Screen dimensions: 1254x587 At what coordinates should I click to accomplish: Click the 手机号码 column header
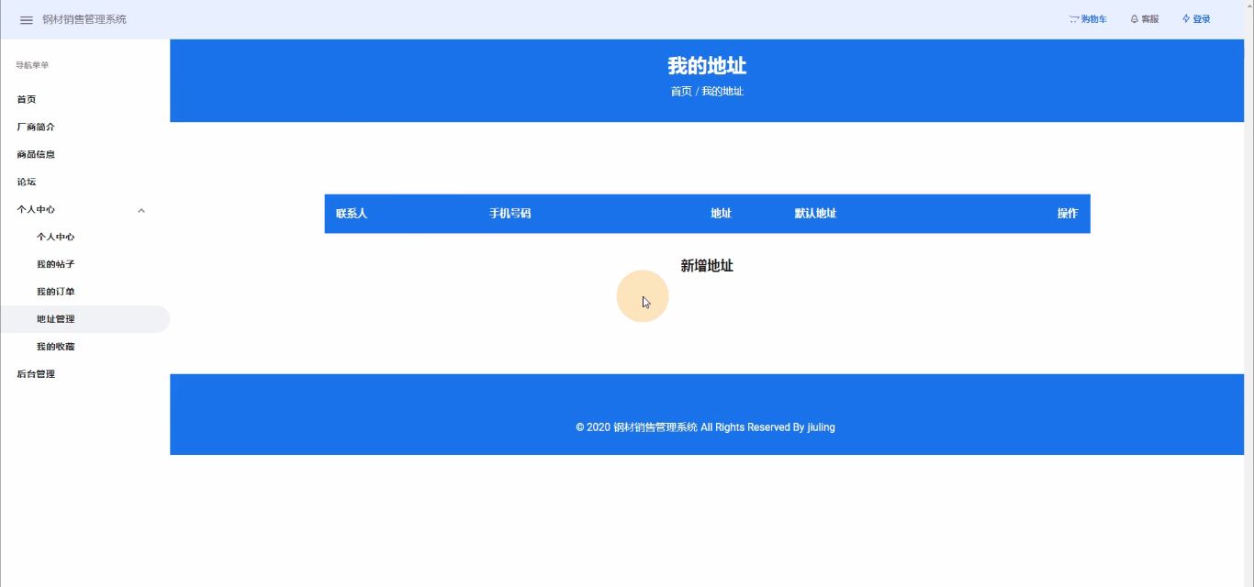509,214
